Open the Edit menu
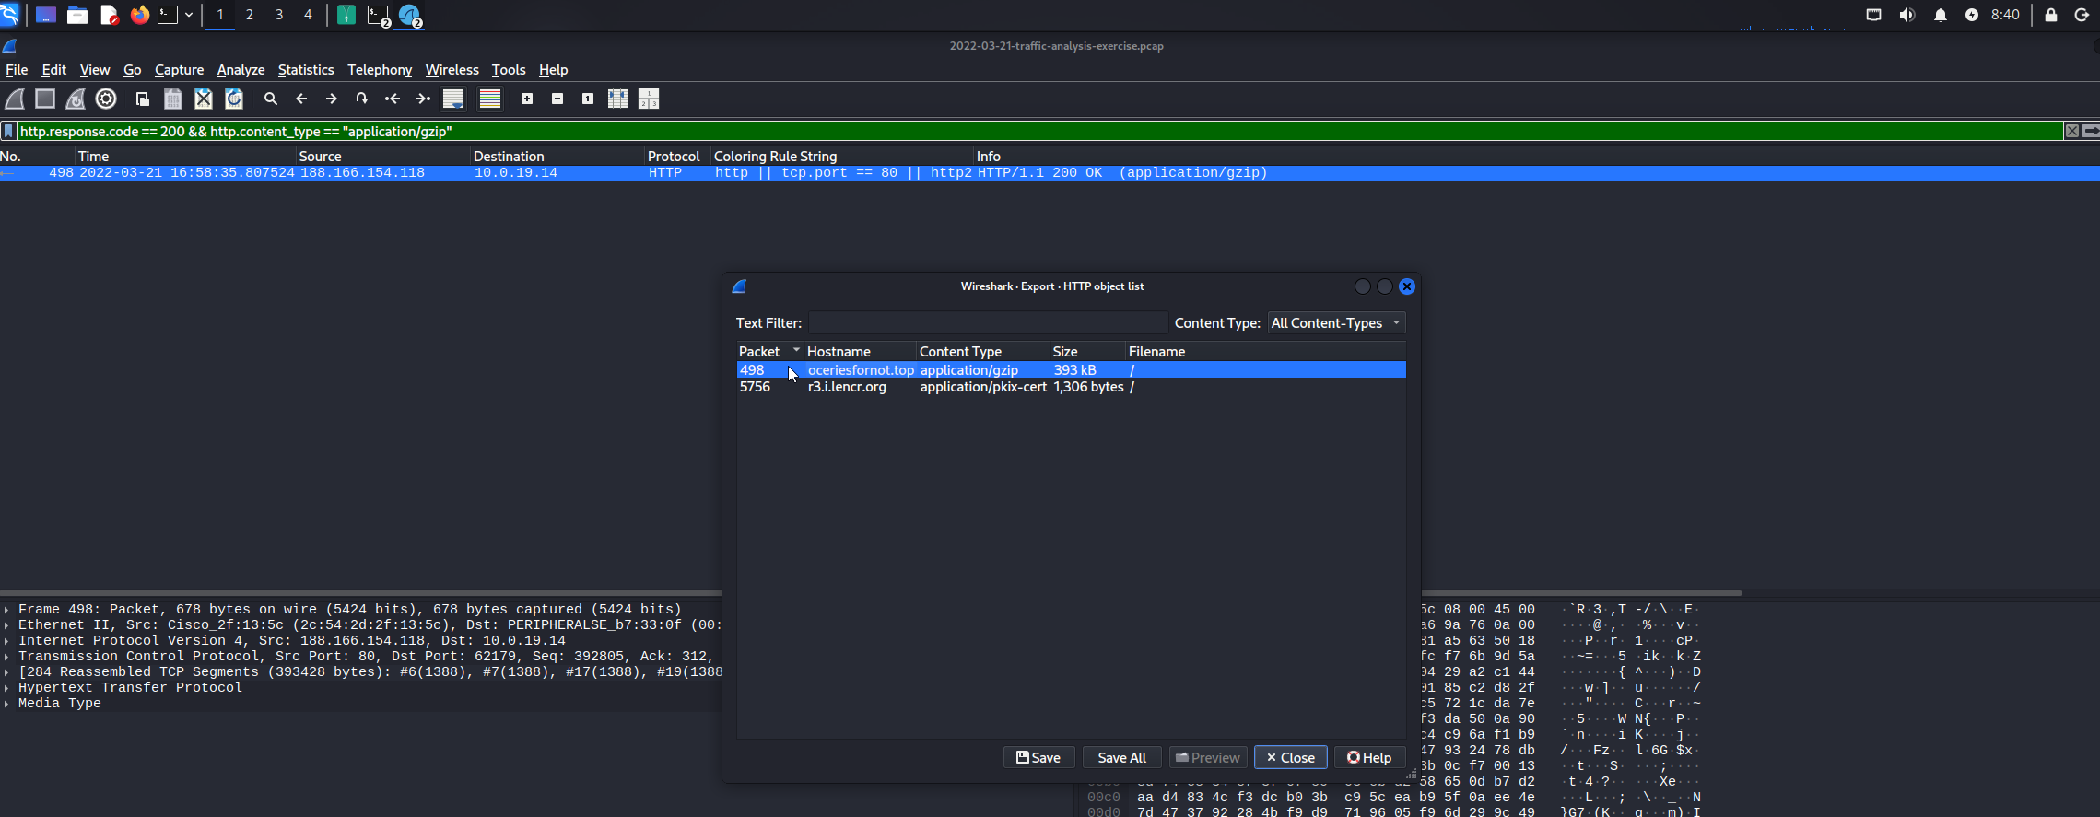 53,70
